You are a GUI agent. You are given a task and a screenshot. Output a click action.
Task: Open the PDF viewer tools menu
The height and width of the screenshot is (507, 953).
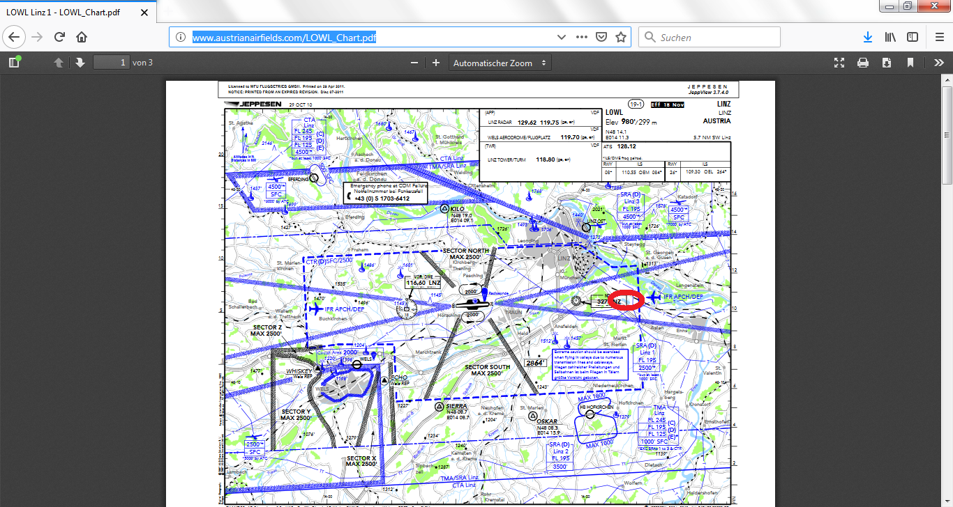939,63
